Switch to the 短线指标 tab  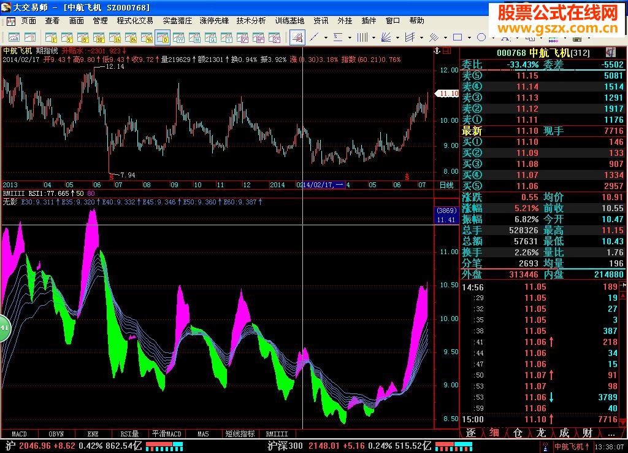[x=240, y=434]
